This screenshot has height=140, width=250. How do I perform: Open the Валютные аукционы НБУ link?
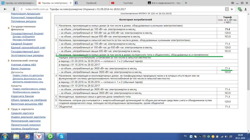point(27,104)
